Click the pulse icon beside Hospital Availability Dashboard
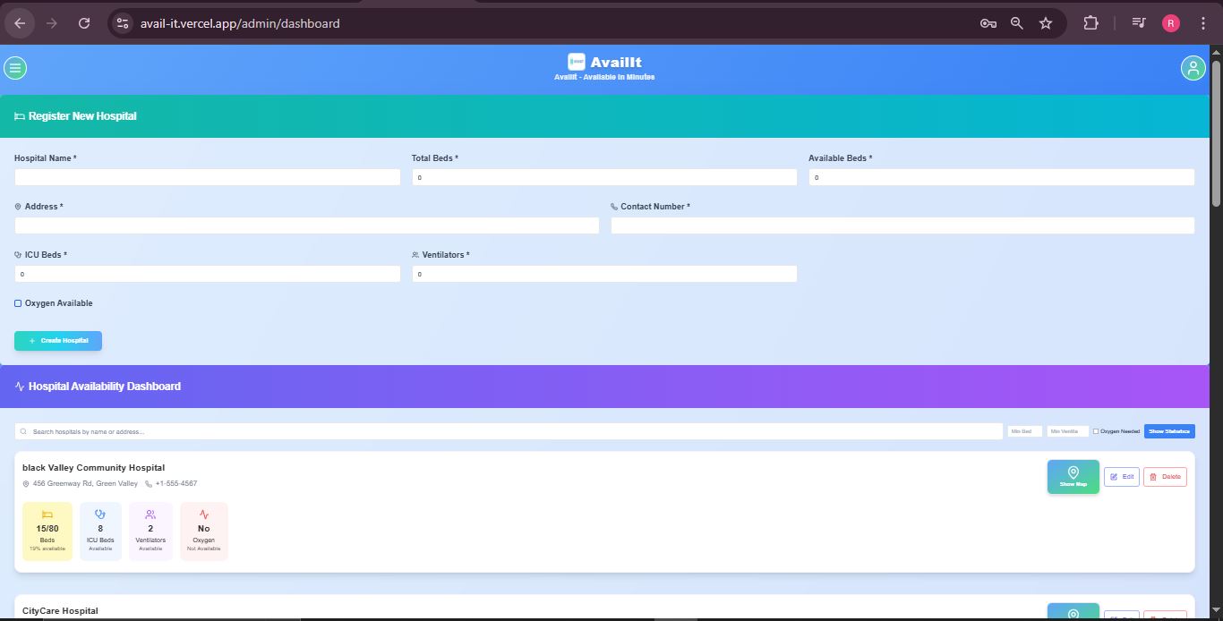1223x621 pixels. (x=20, y=387)
